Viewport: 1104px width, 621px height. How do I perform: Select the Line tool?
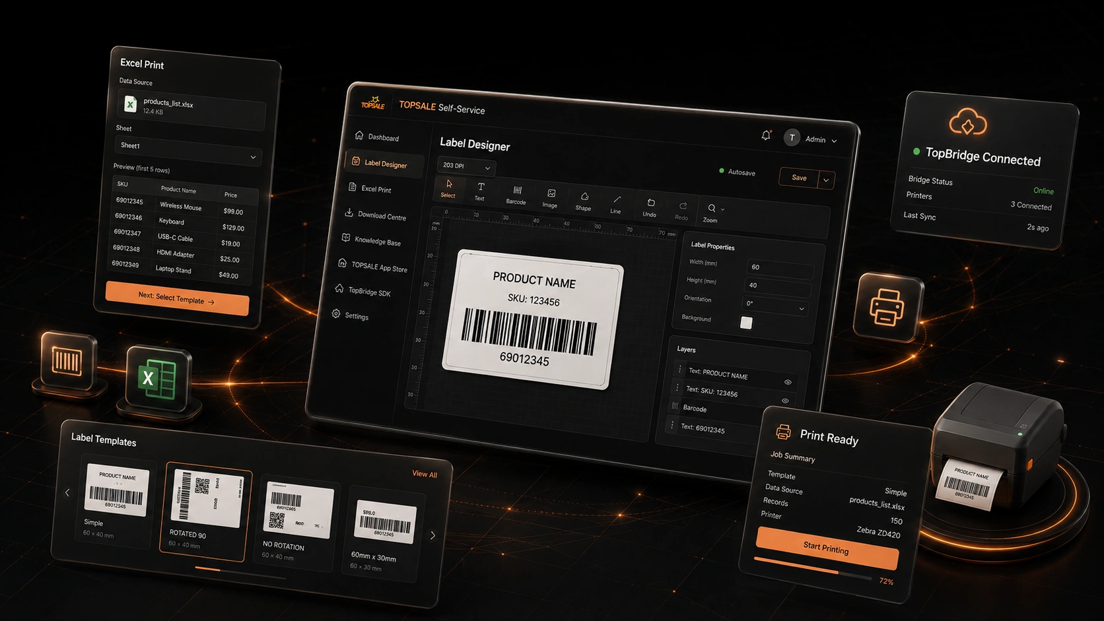click(616, 204)
